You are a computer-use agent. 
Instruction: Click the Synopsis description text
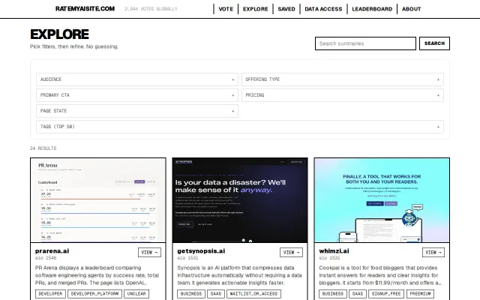point(239,275)
